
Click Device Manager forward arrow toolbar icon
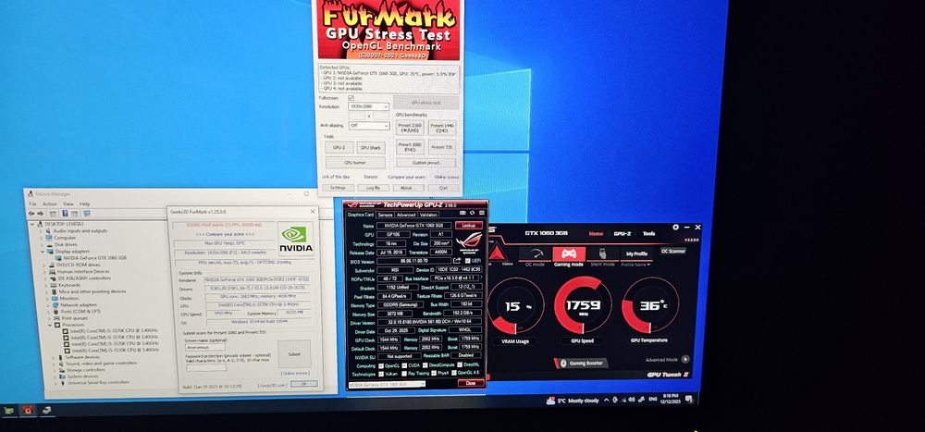coord(41,214)
